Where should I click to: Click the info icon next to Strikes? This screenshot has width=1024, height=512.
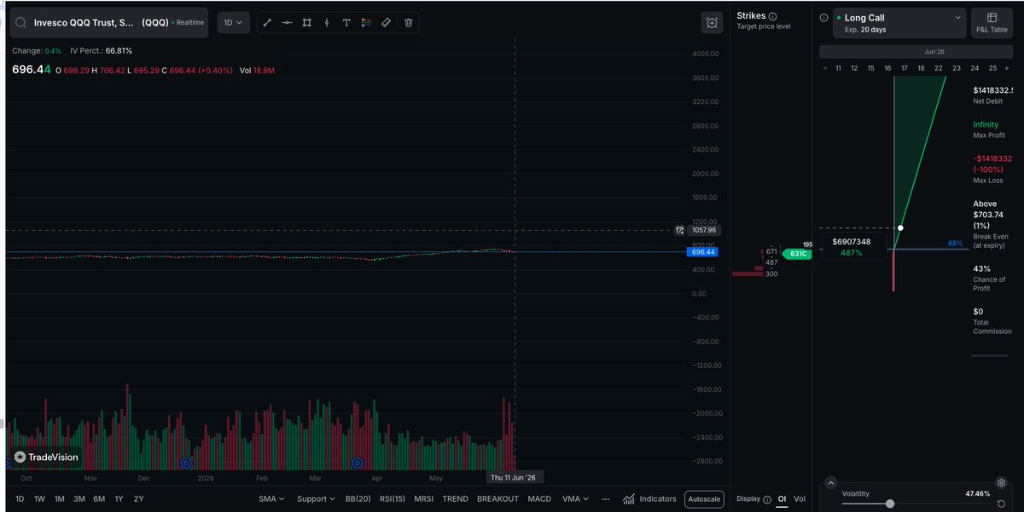[773, 16]
